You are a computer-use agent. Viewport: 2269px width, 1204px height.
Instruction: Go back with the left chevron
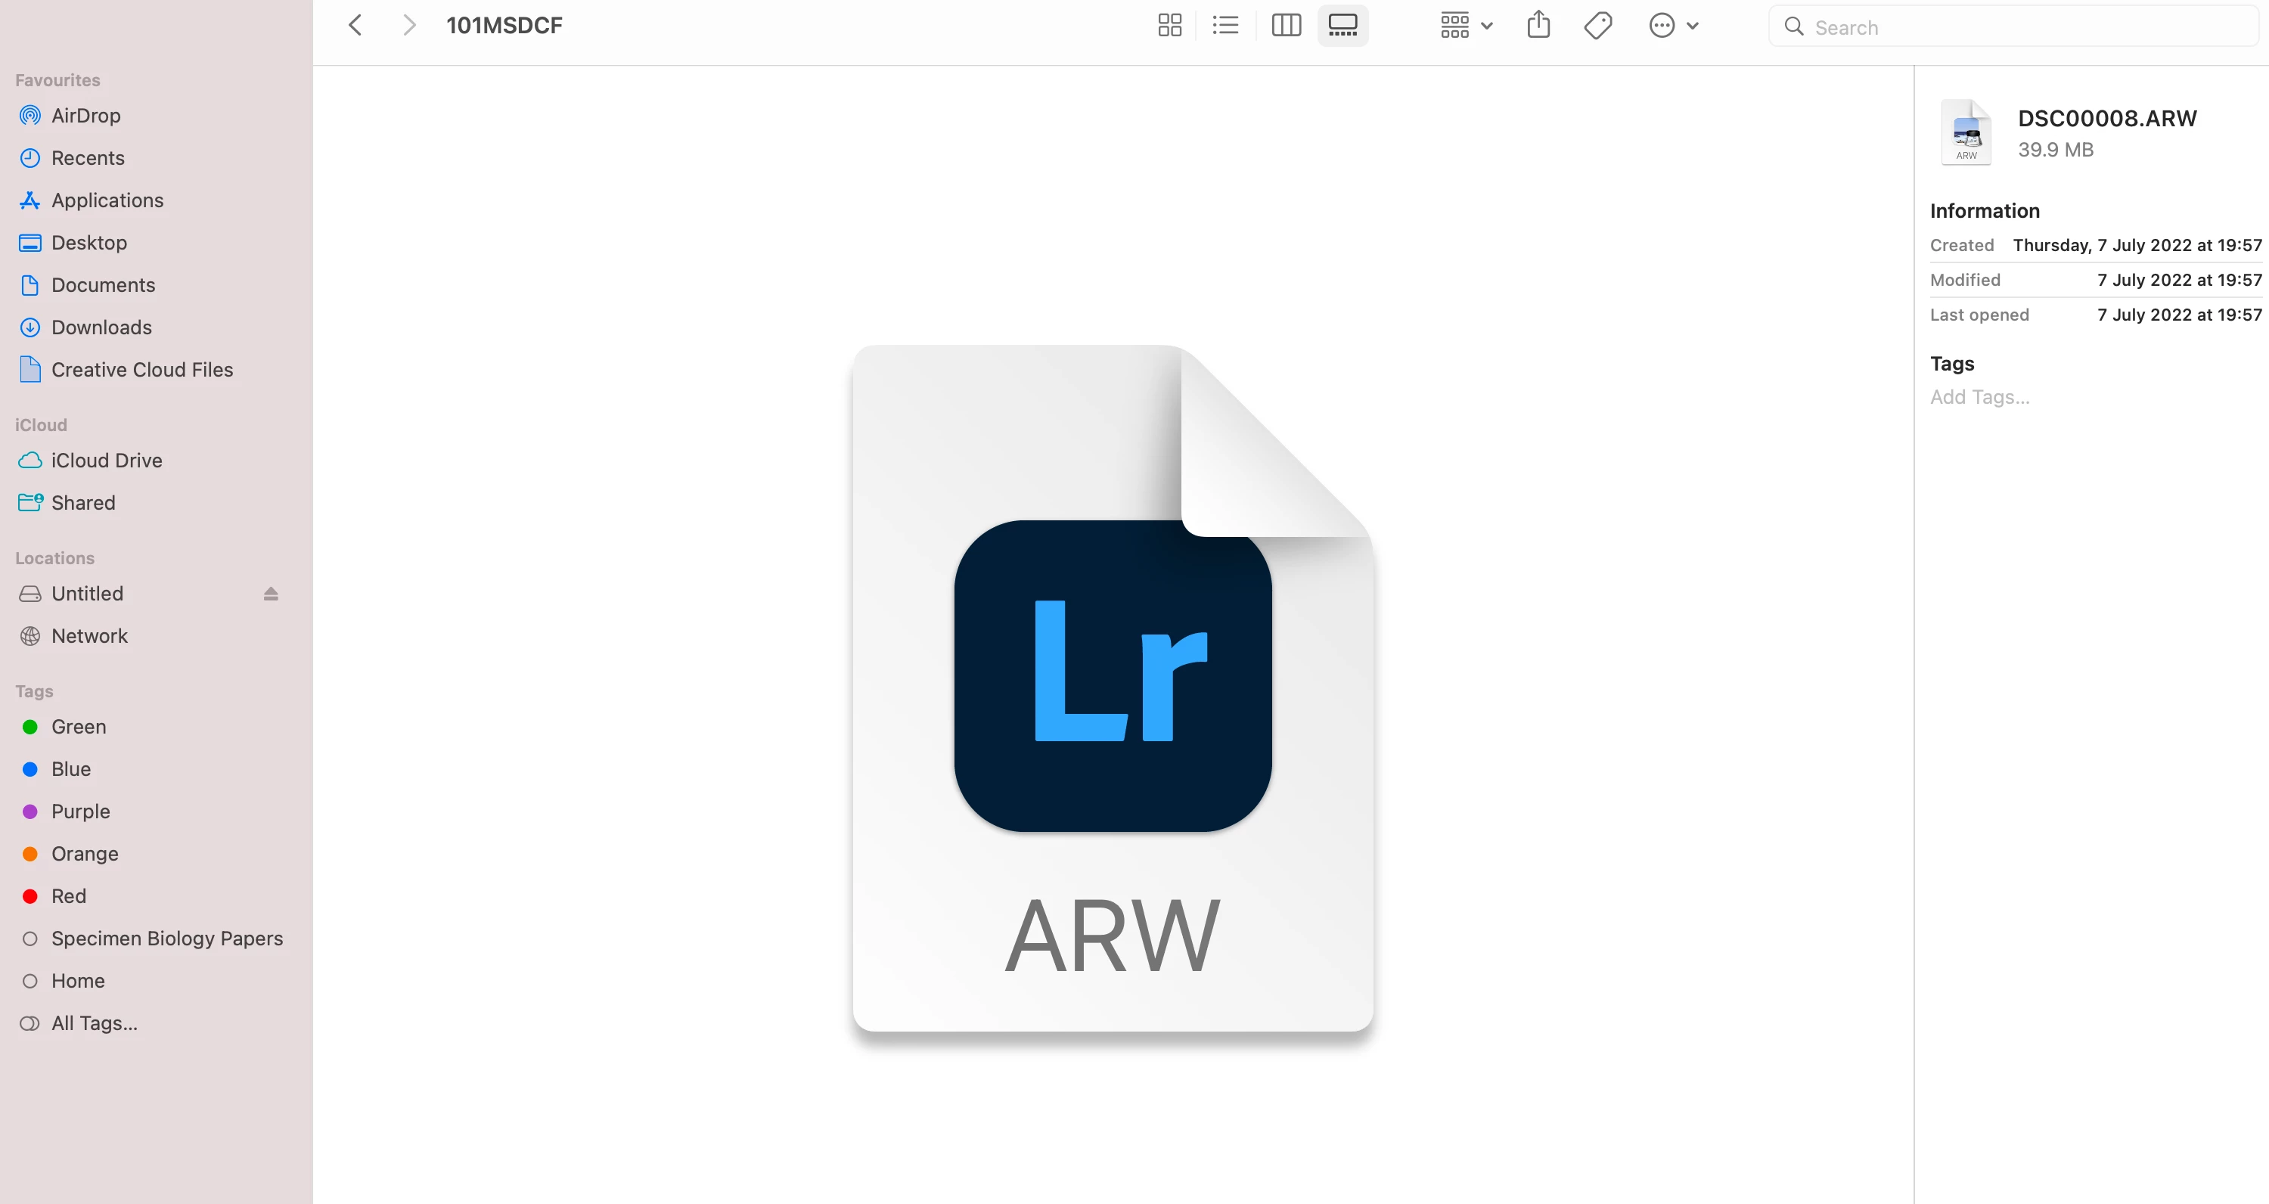[355, 26]
